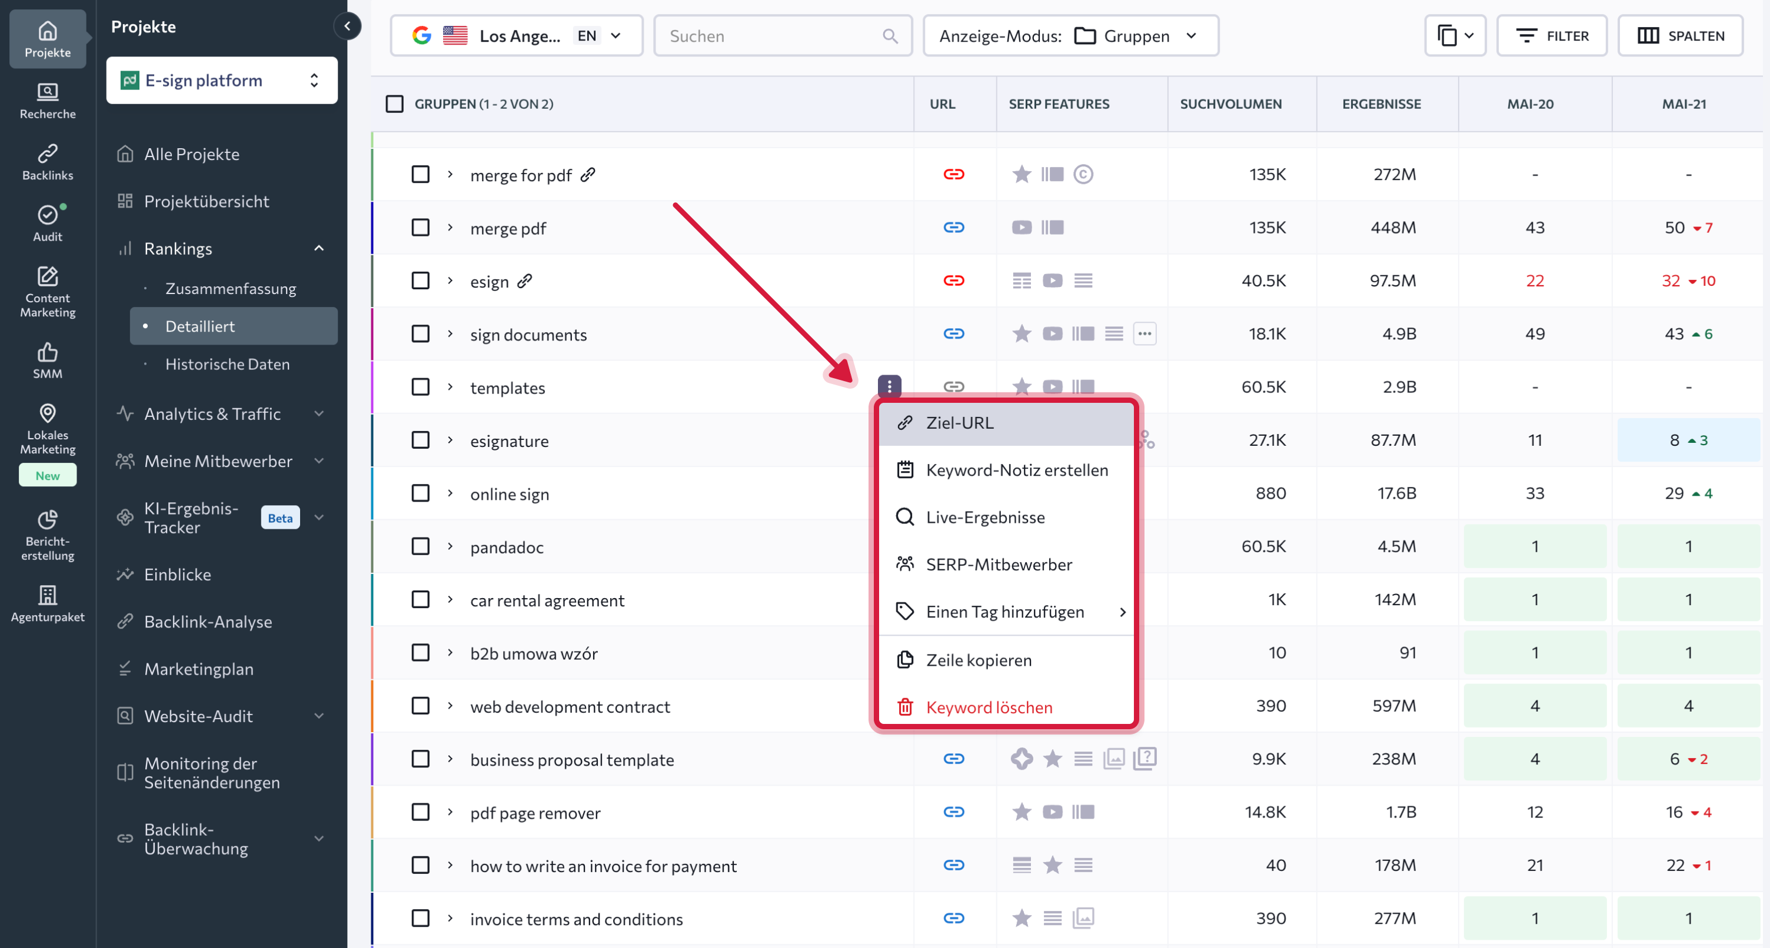Tick checkbox for sign documents
The width and height of the screenshot is (1770, 948).
pyautogui.click(x=421, y=334)
